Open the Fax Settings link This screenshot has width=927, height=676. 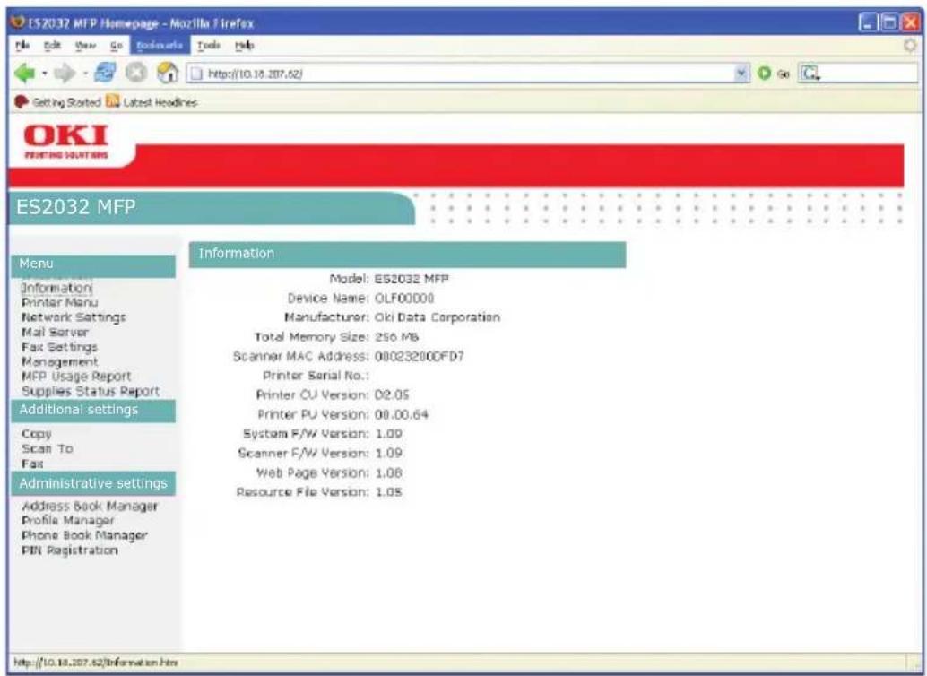(x=59, y=347)
